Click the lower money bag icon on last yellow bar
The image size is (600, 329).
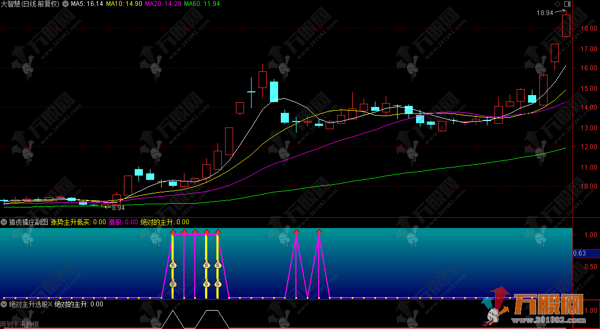click(x=217, y=284)
